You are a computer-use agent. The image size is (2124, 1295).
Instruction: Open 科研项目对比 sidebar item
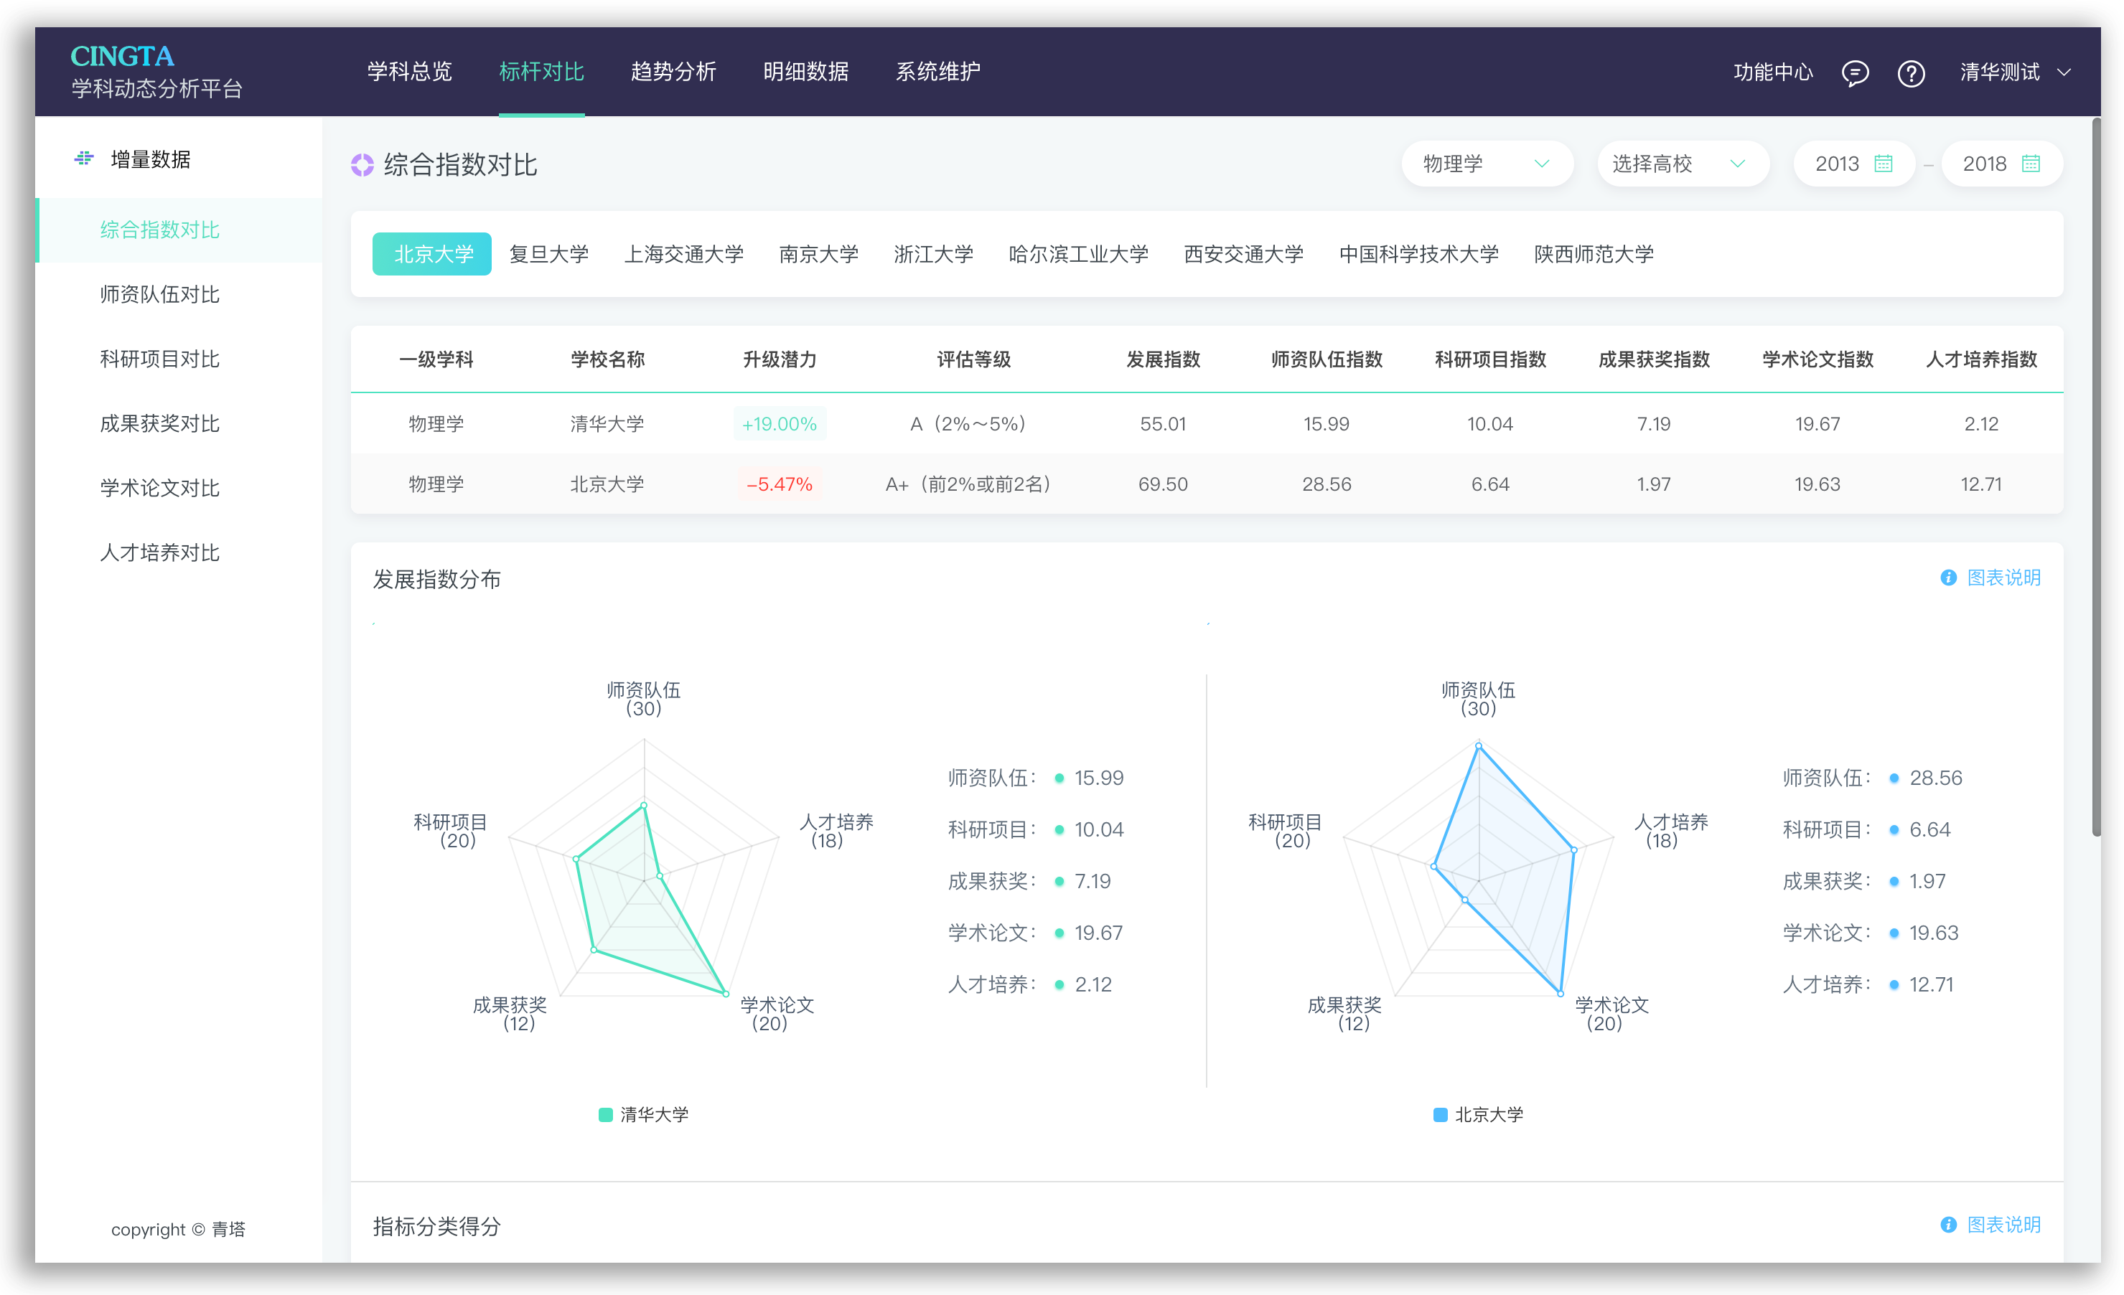click(x=179, y=359)
